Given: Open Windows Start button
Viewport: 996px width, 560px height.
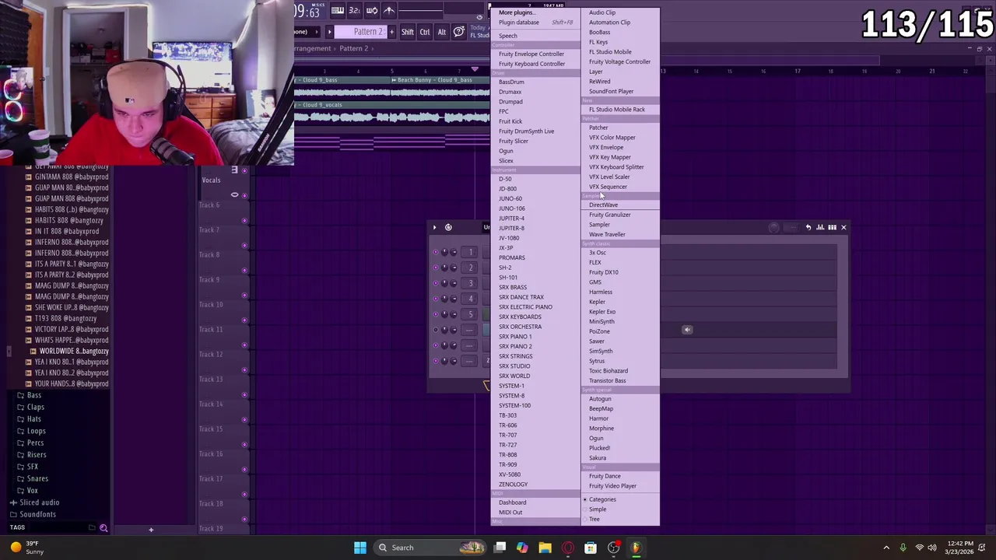Looking at the screenshot, I should pyautogui.click(x=360, y=548).
